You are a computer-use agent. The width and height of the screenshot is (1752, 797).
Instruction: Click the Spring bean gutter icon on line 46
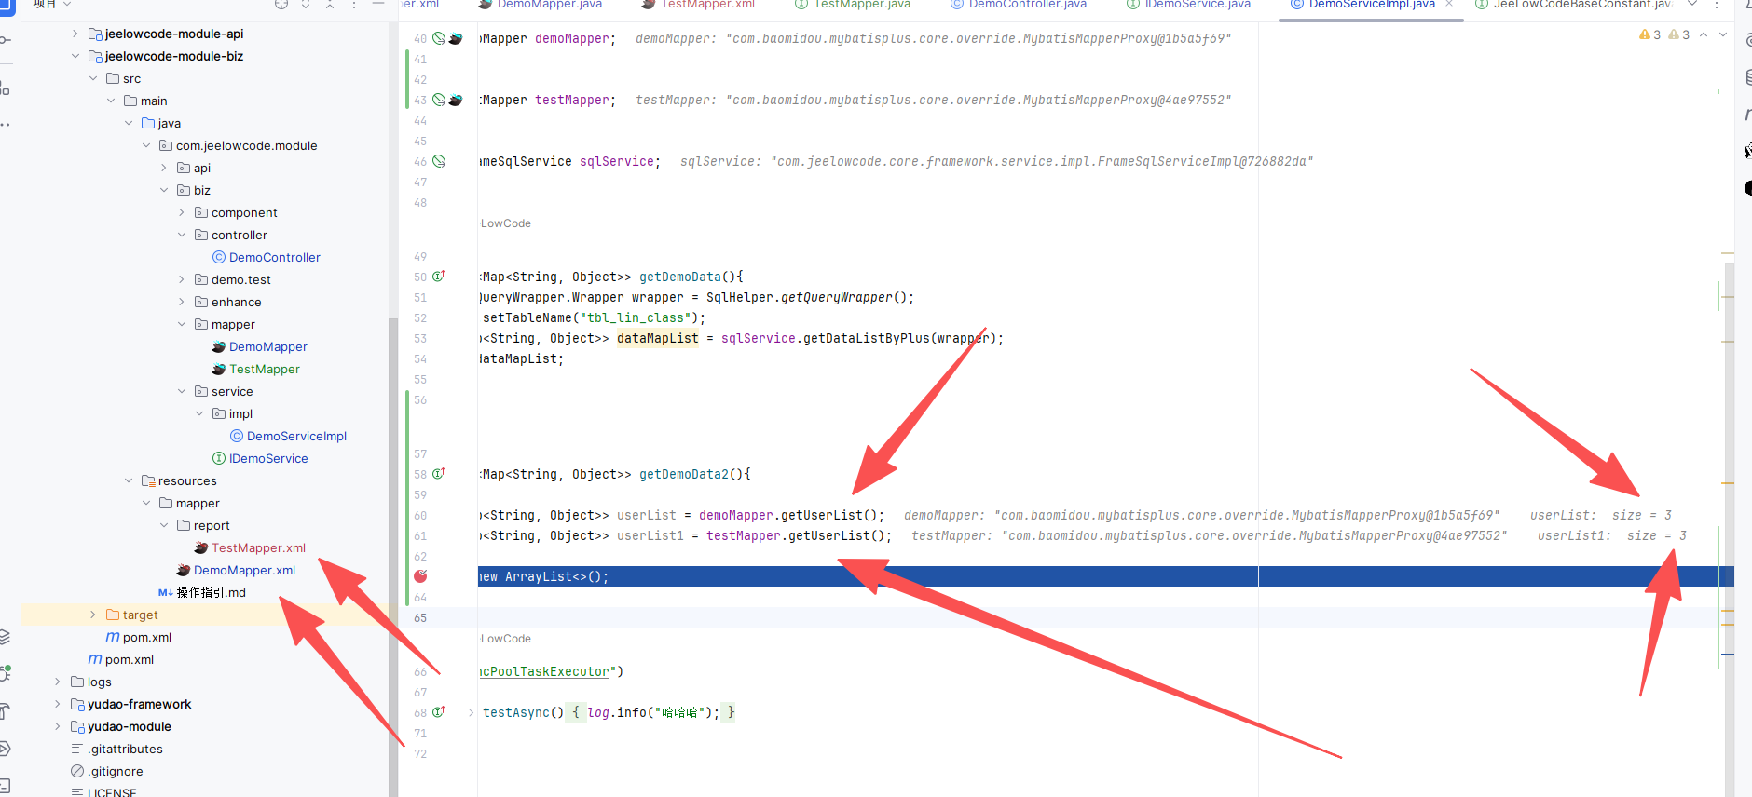439,162
